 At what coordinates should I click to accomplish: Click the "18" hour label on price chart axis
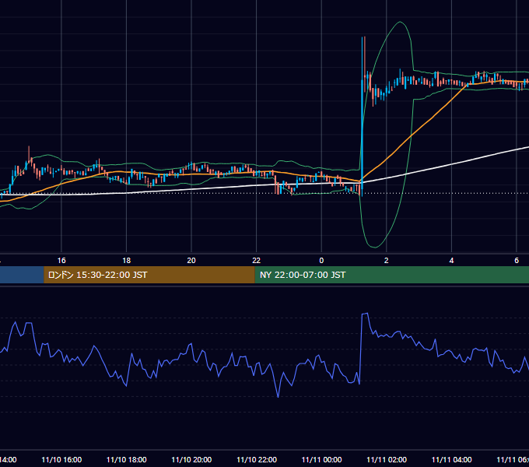coord(127,261)
